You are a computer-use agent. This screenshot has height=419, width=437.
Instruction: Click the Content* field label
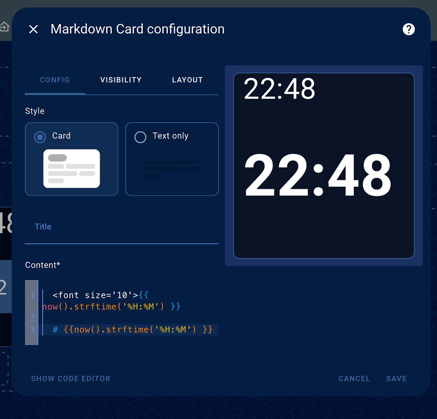[43, 265]
